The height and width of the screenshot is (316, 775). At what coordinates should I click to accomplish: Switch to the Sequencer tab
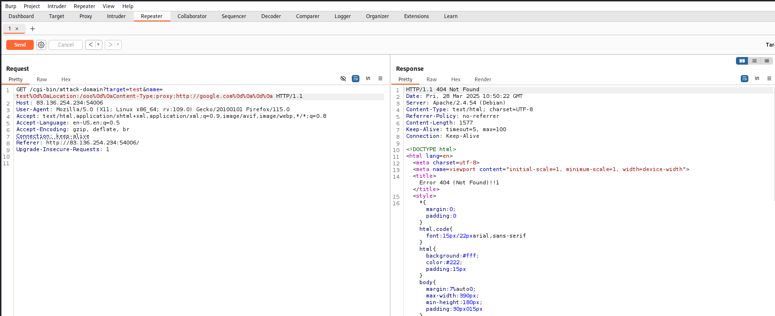(x=234, y=16)
